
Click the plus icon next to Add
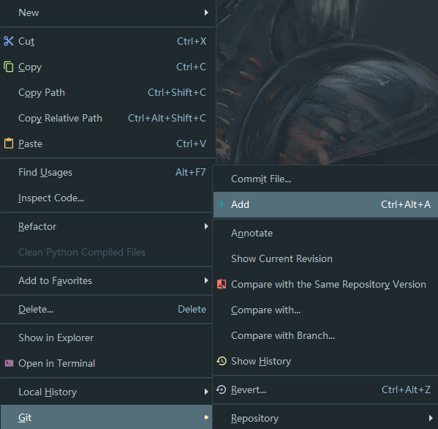pyautogui.click(x=222, y=204)
